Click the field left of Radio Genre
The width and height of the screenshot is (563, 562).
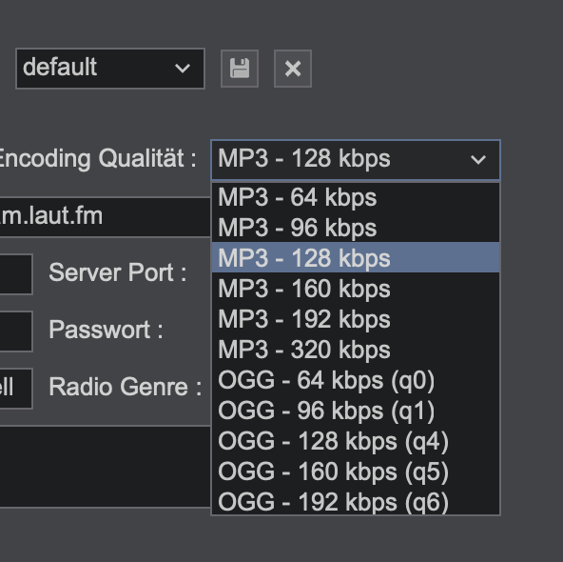[16, 389]
